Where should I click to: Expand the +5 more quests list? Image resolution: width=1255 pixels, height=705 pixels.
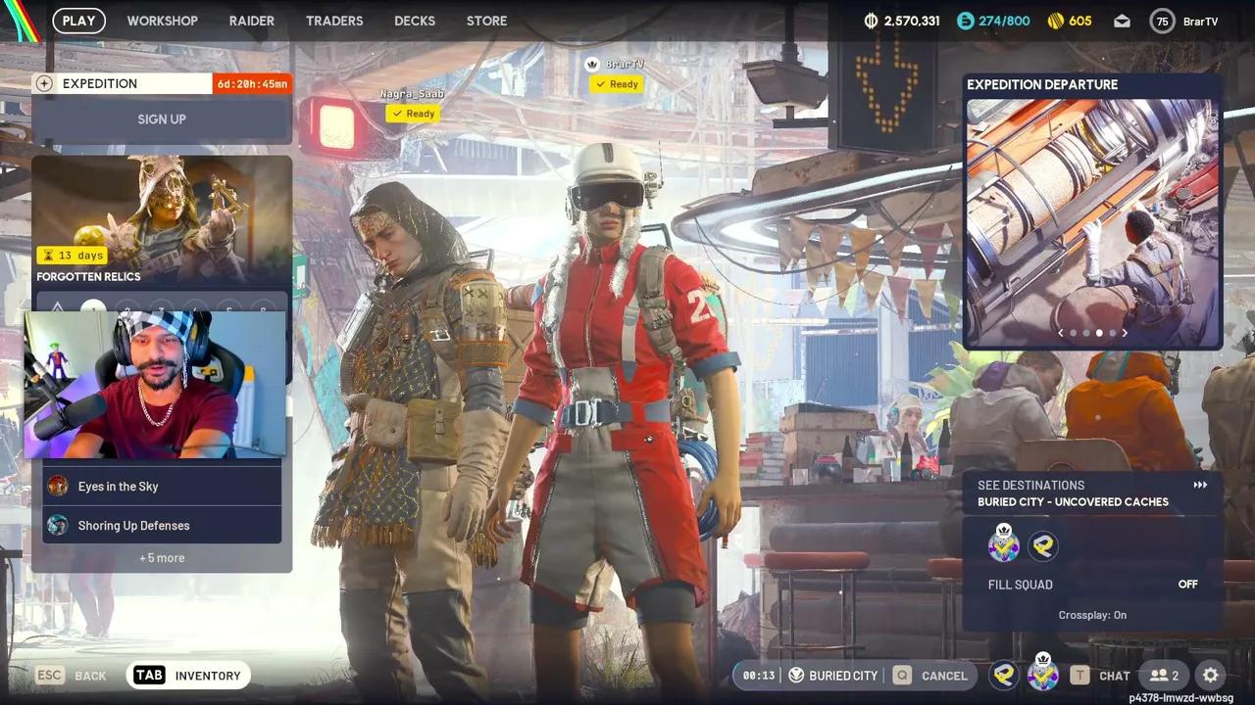point(162,558)
